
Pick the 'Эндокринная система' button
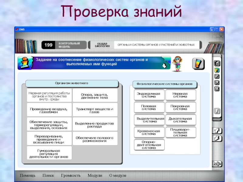click(x=149, y=95)
